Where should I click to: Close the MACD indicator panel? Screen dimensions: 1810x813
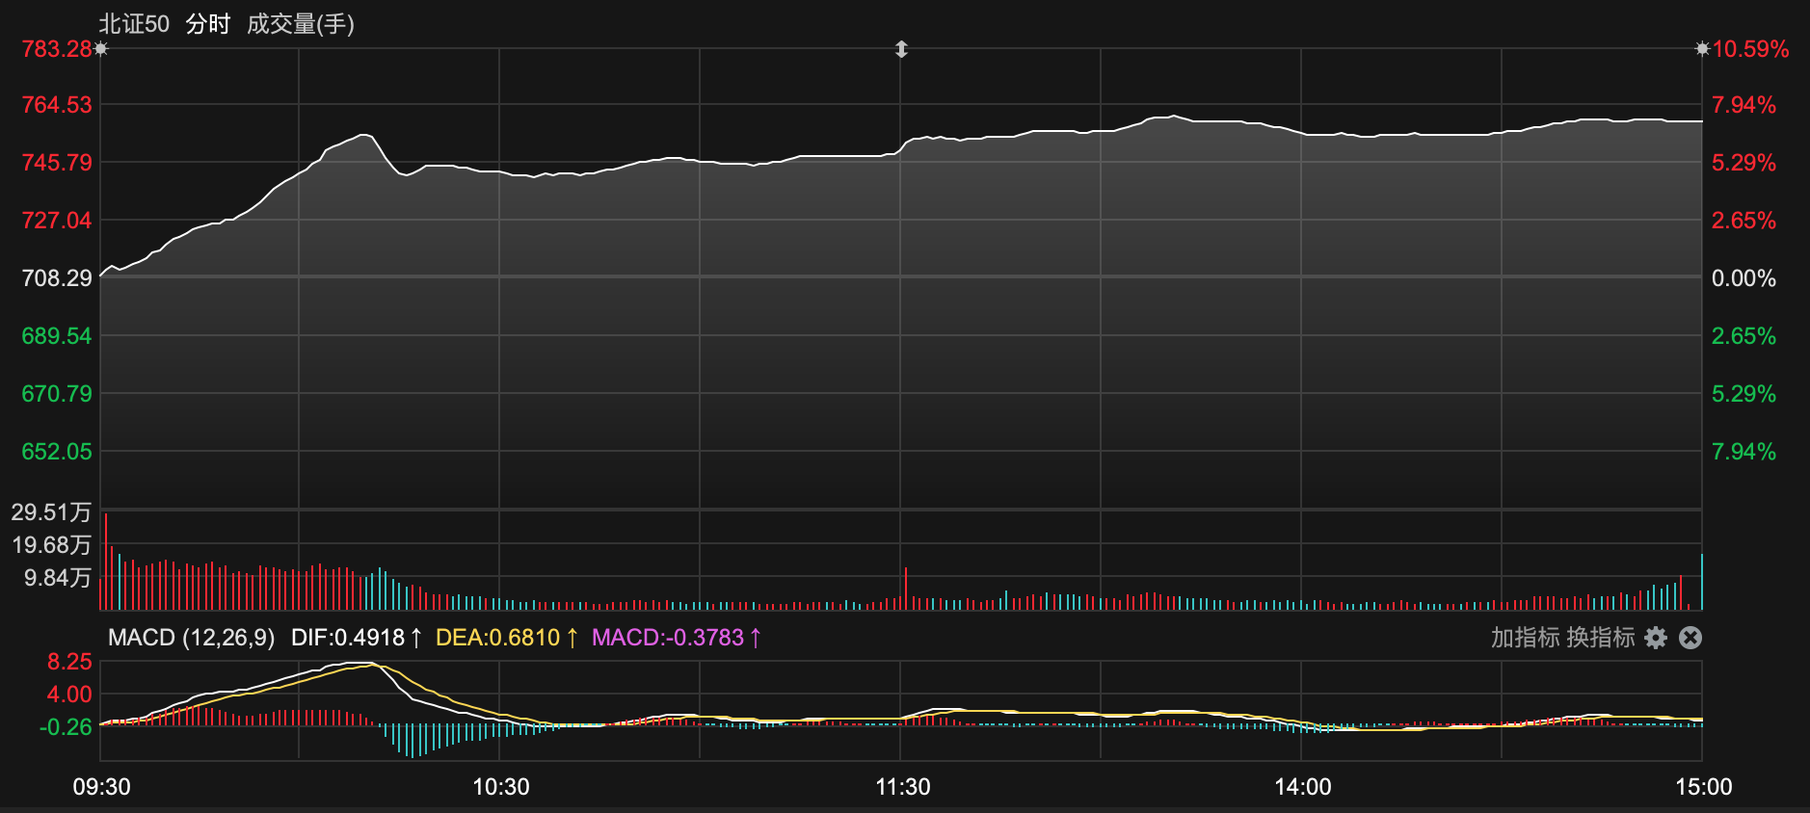(x=1690, y=638)
